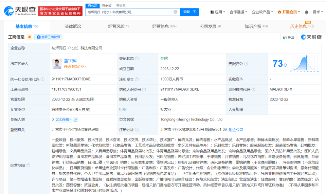The height and width of the screenshot is (194, 326).
Task: Open the 公司发展 tab
Action: [x=211, y=26]
